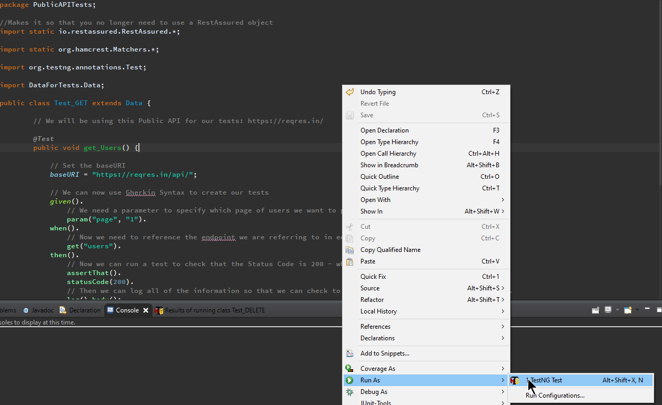Switch to the Declaration tab
This screenshot has width=662, height=405.
[80, 310]
